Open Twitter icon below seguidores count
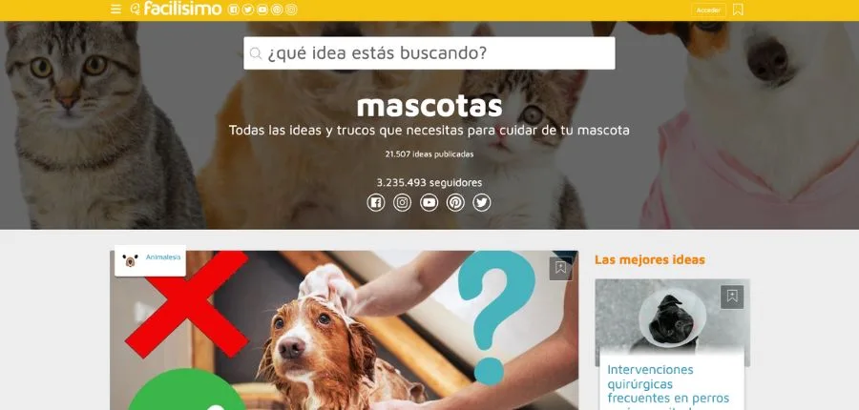 (x=482, y=202)
